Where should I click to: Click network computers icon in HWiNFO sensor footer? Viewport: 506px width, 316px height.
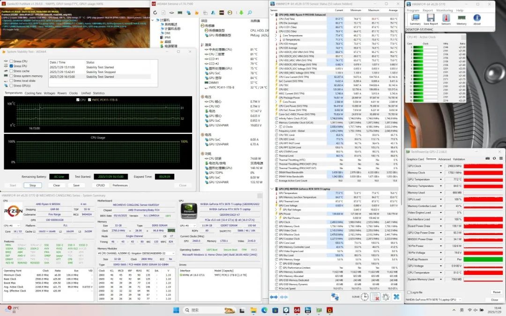point(335,297)
